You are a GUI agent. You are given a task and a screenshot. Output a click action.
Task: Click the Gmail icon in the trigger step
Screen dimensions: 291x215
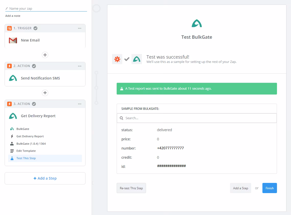click(x=13, y=40)
